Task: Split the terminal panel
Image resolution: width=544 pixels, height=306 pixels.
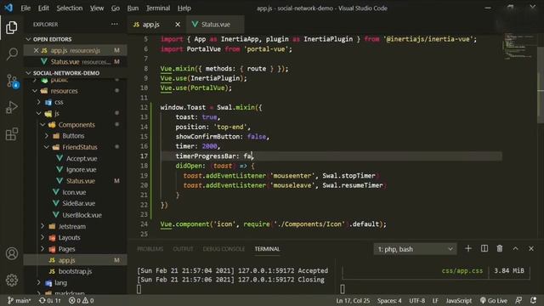Action: [x=484, y=248]
